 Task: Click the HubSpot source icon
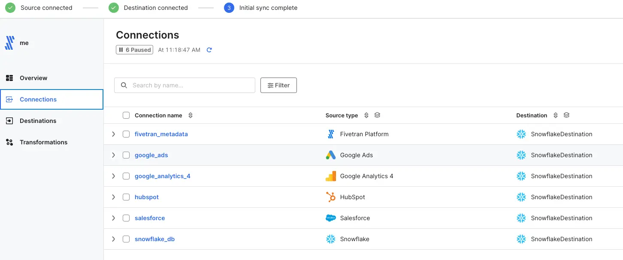pos(330,197)
